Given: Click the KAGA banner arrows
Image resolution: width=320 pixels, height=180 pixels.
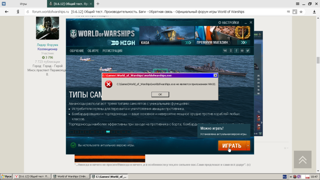Looking at the screenshot, I should [x=188, y=43].
